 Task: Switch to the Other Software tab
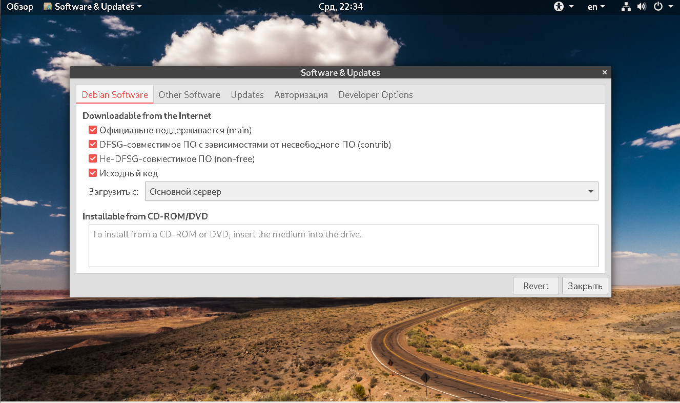click(x=189, y=95)
